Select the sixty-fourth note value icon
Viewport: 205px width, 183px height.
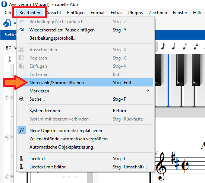196,46
